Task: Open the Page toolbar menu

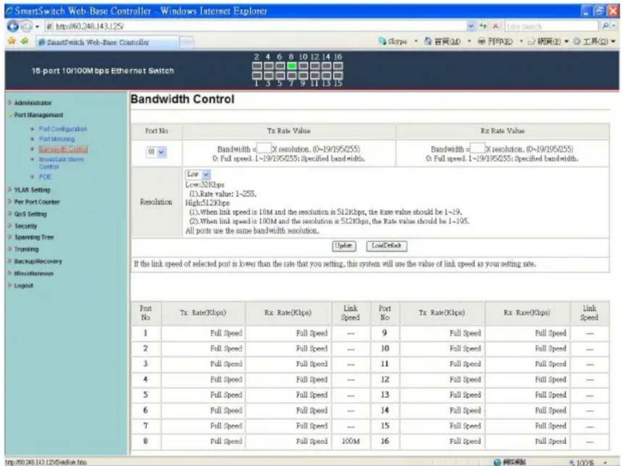Action: pyautogui.click(x=548, y=41)
